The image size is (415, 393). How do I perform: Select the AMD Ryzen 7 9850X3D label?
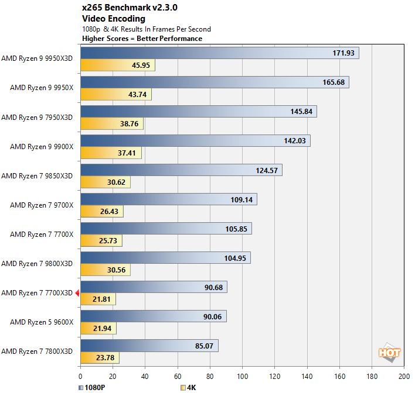37,176
